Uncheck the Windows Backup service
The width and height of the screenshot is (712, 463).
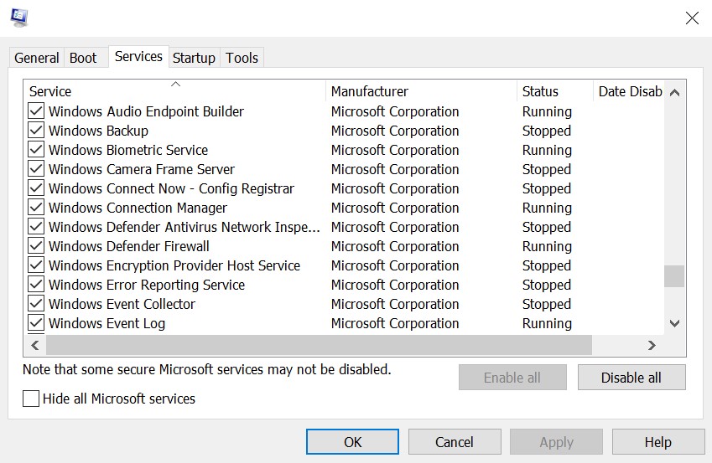(x=36, y=131)
